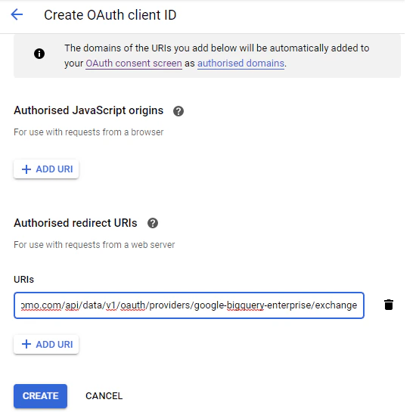This screenshot has width=419, height=412.
Task: Cancel the OAuth client creation
Action: (104, 396)
